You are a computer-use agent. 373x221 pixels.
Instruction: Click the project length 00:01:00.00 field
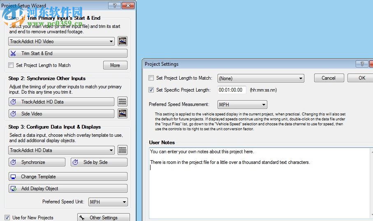point(232,90)
